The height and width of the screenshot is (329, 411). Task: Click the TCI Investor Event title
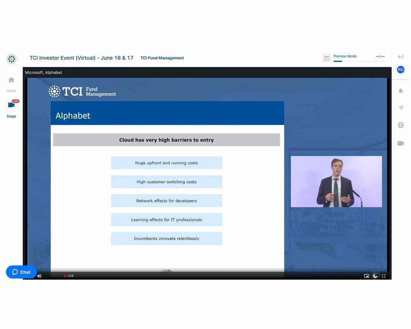click(81, 58)
